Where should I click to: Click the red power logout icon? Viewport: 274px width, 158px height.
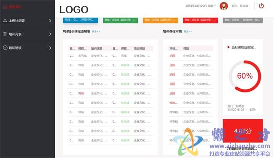(x=261, y=6)
